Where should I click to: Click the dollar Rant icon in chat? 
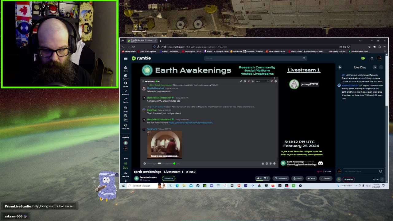339,180
